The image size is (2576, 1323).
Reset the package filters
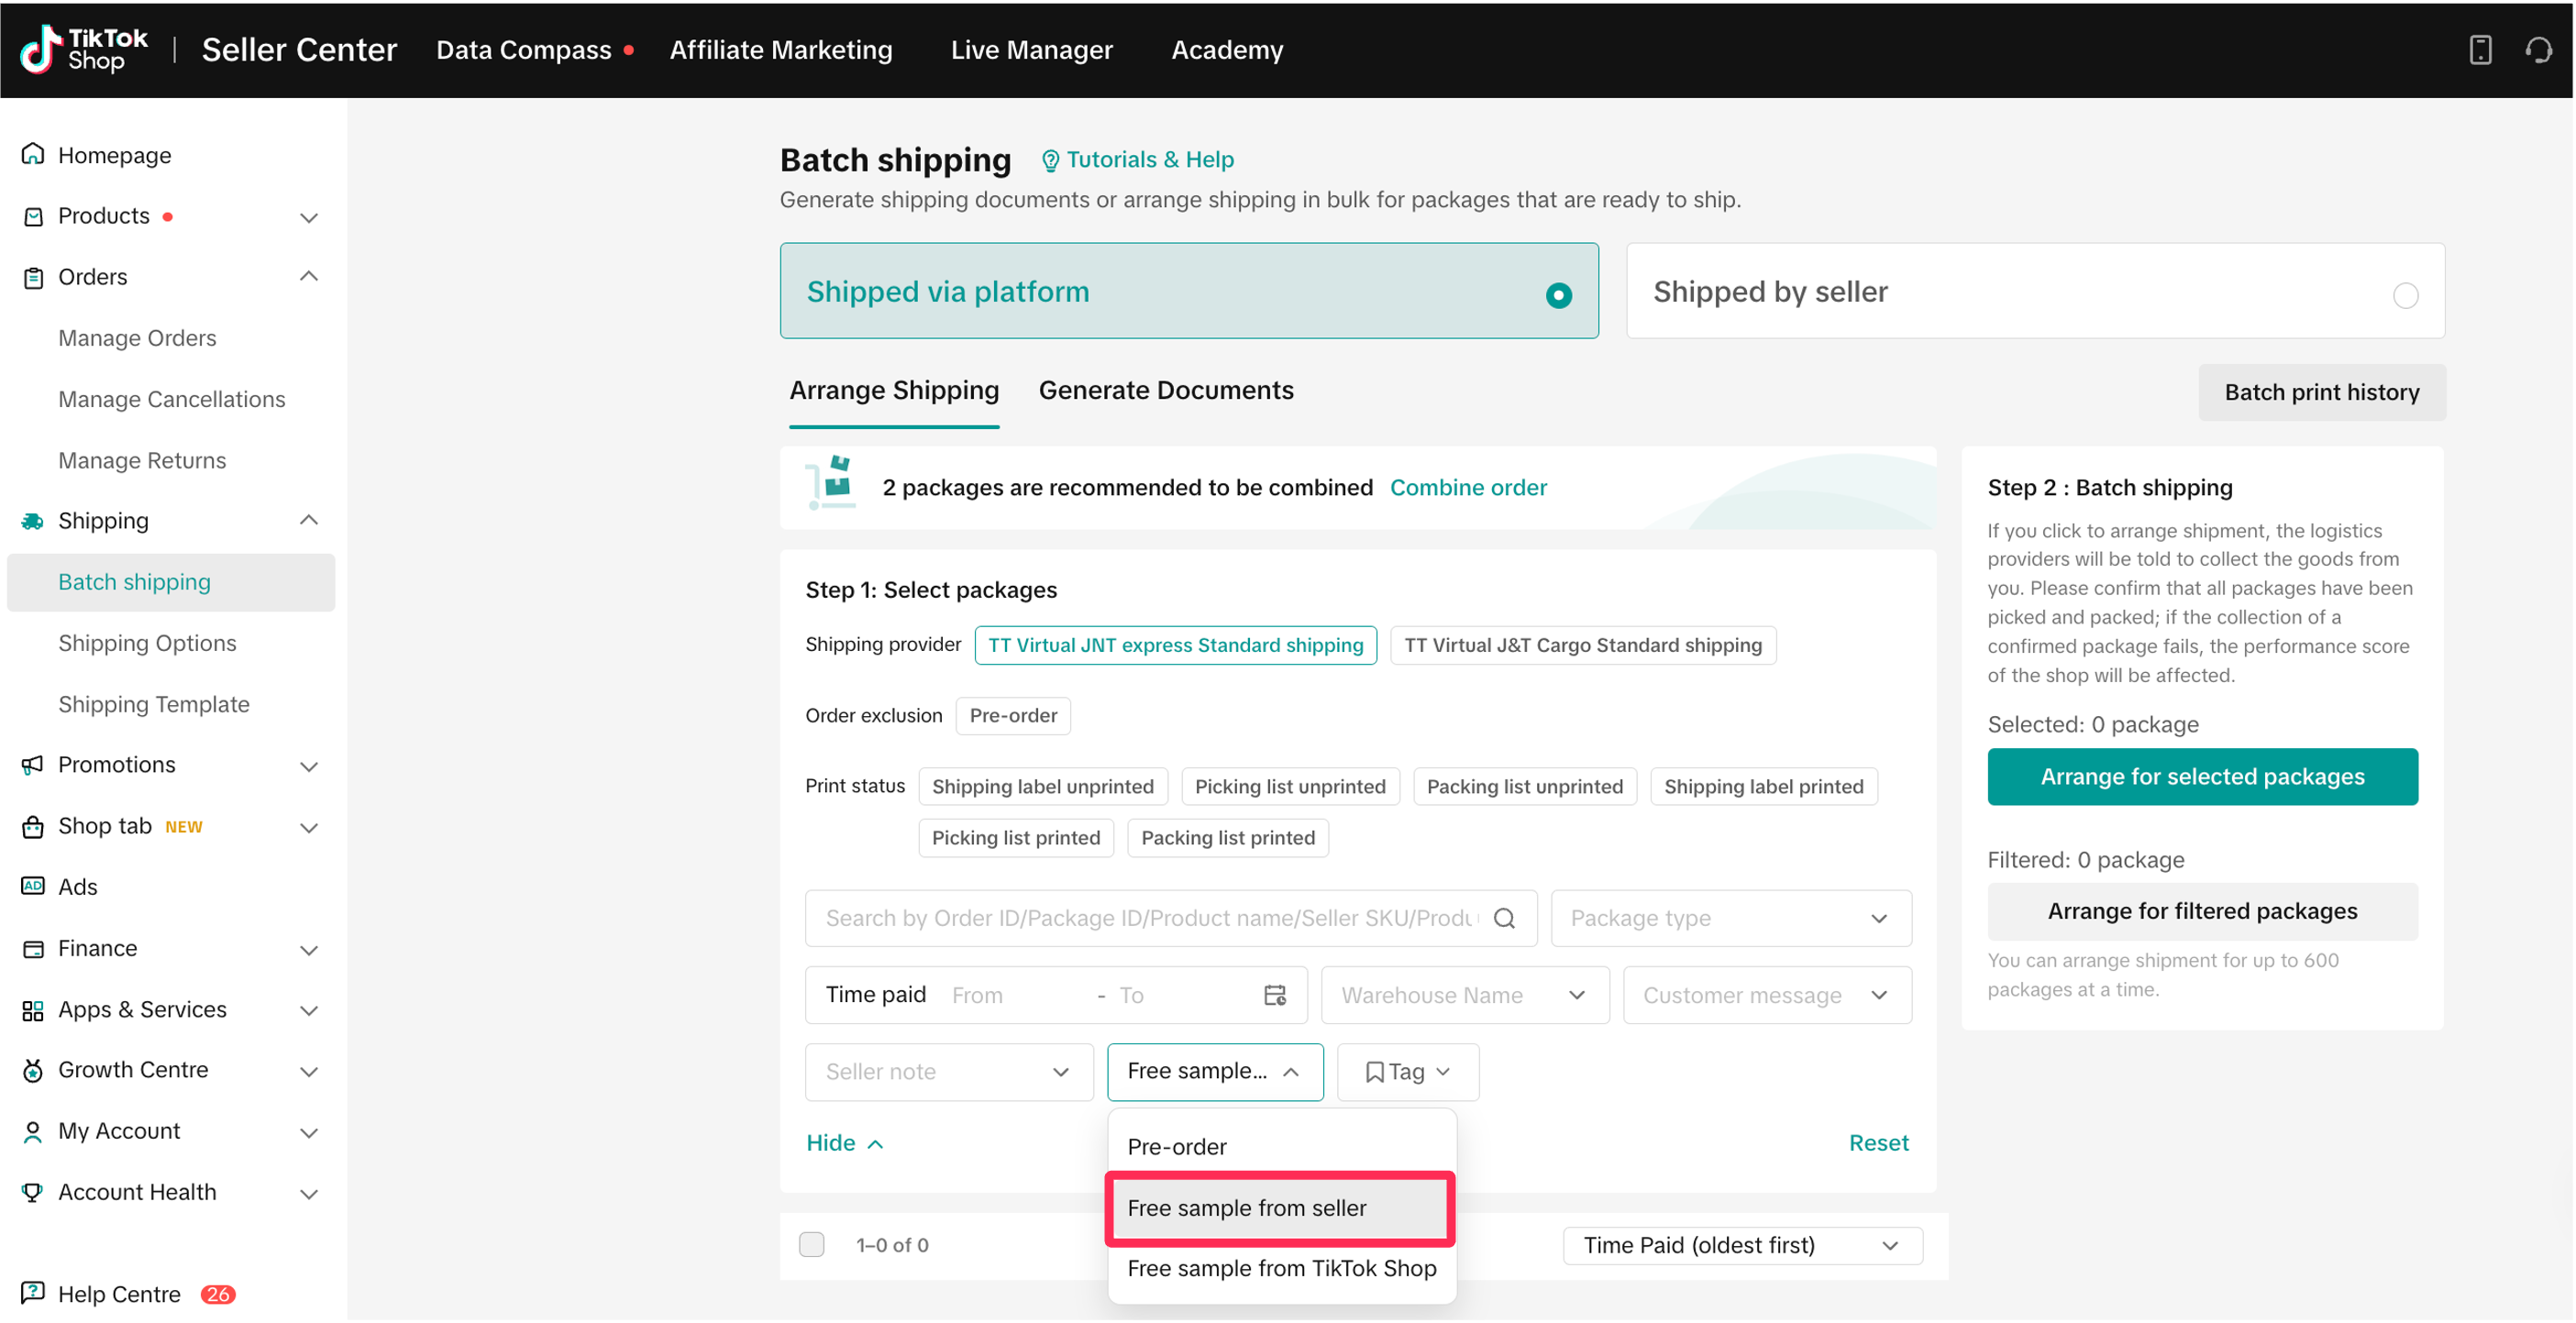tap(1878, 1143)
